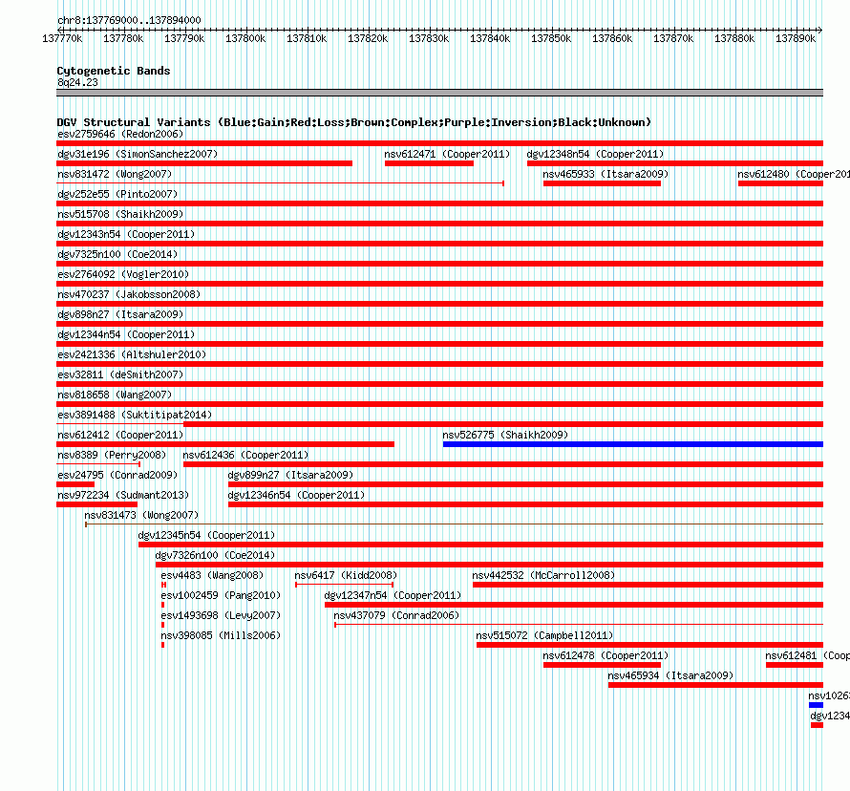The width and height of the screenshot is (850, 791).
Task: Select dgv12345n54 (Cooper2011) label
Action: tap(206, 535)
